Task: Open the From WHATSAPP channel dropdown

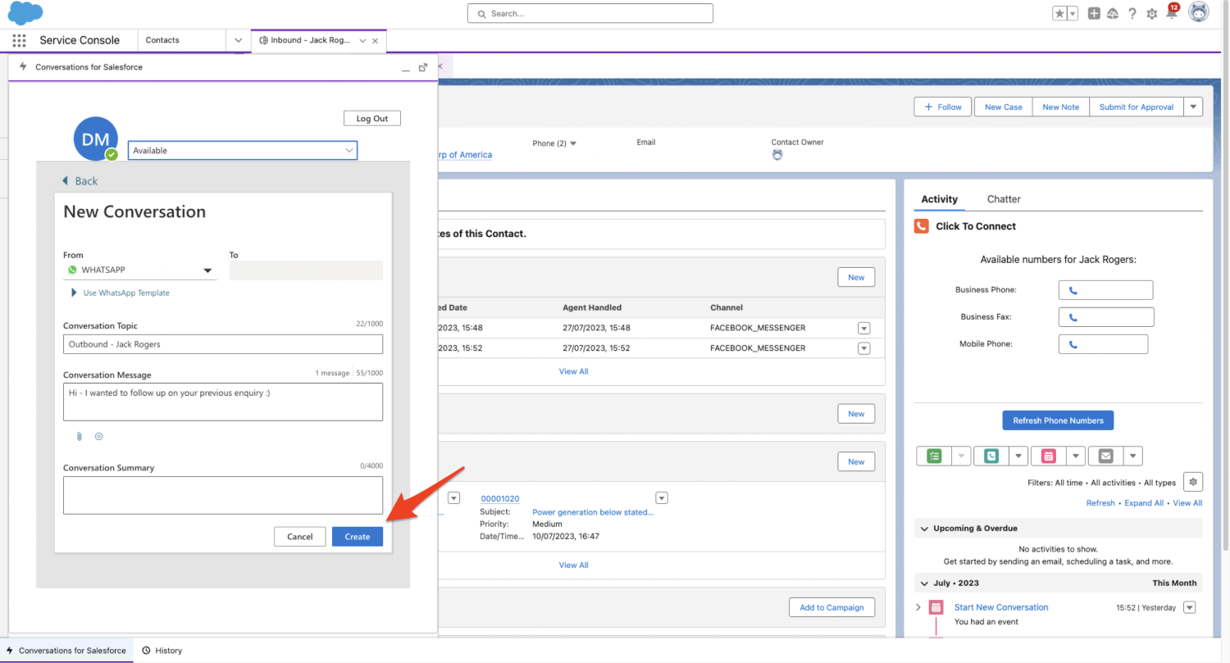Action: point(140,270)
